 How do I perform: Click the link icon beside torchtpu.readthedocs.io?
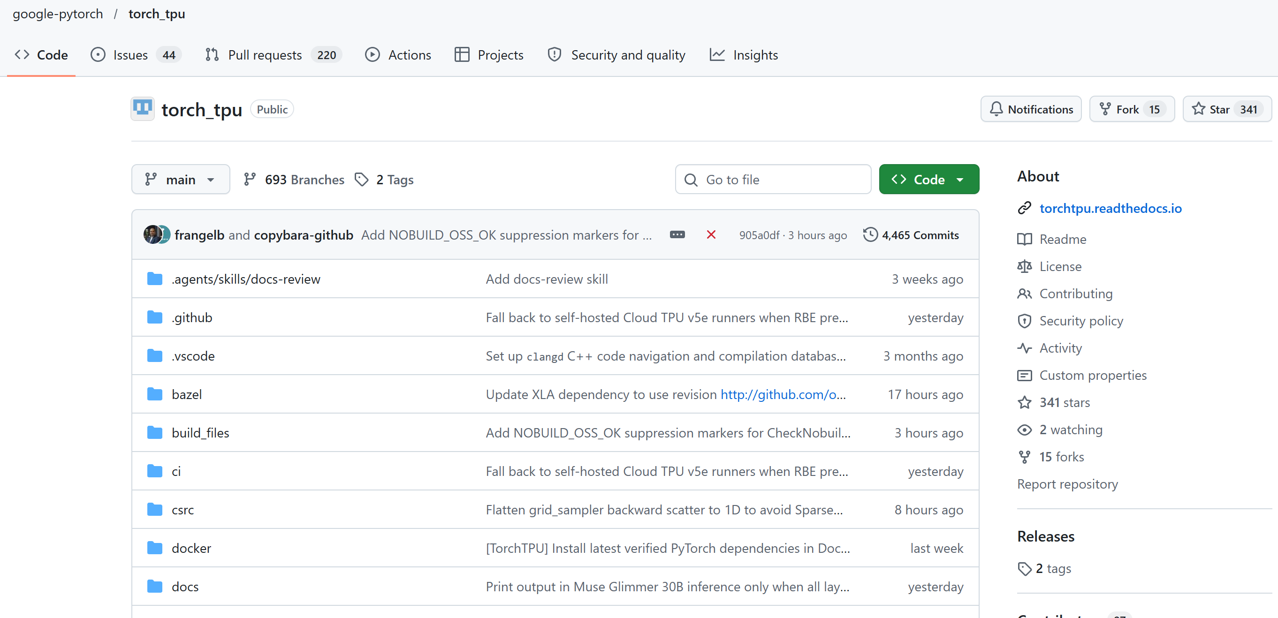coord(1024,208)
